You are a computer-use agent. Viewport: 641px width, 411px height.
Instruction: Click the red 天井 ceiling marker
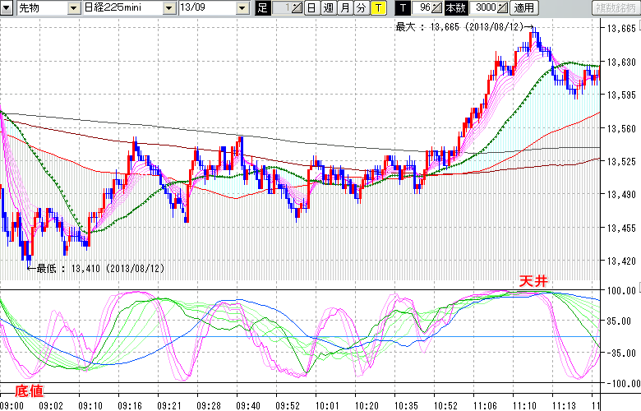[x=533, y=281]
